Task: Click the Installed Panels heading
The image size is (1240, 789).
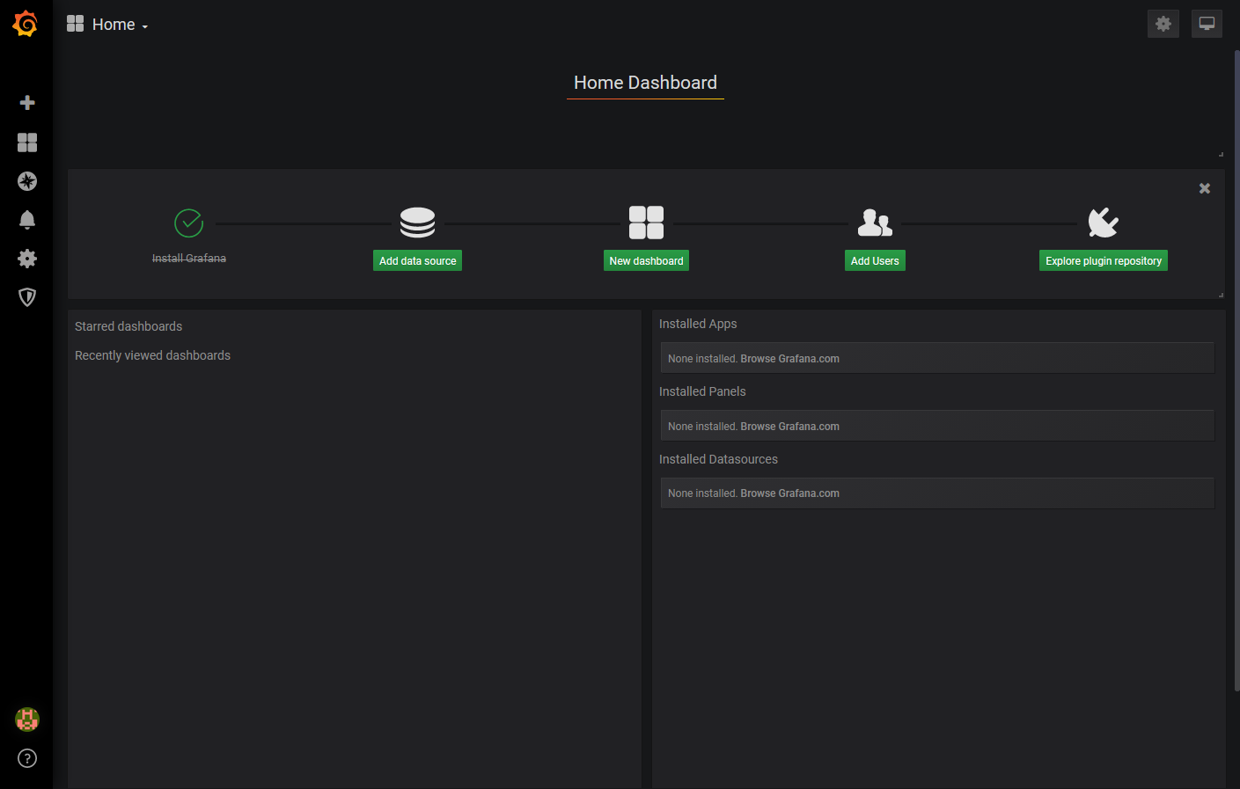Action: pyautogui.click(x=702, y=391)
